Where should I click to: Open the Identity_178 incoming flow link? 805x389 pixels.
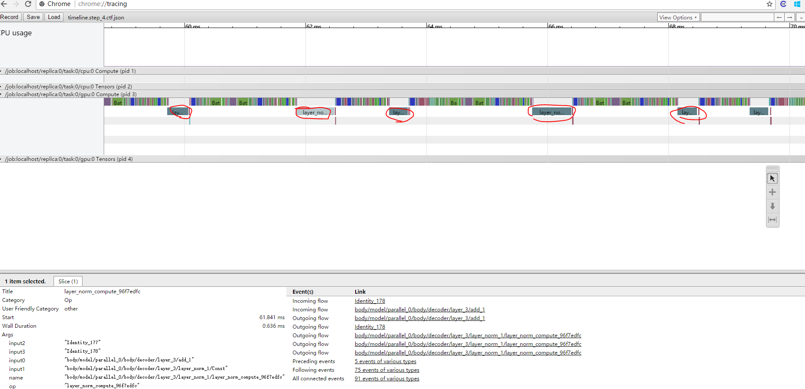click(369, 301)
